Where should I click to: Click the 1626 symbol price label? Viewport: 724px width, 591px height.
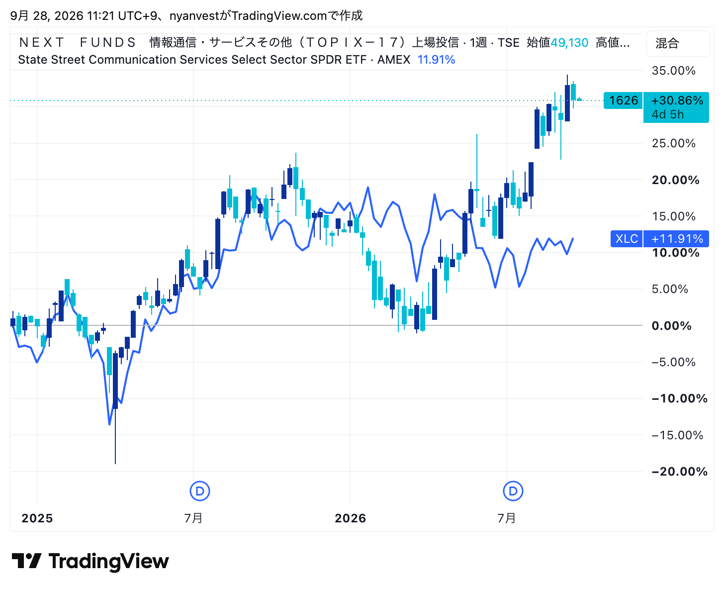[623, 100]
